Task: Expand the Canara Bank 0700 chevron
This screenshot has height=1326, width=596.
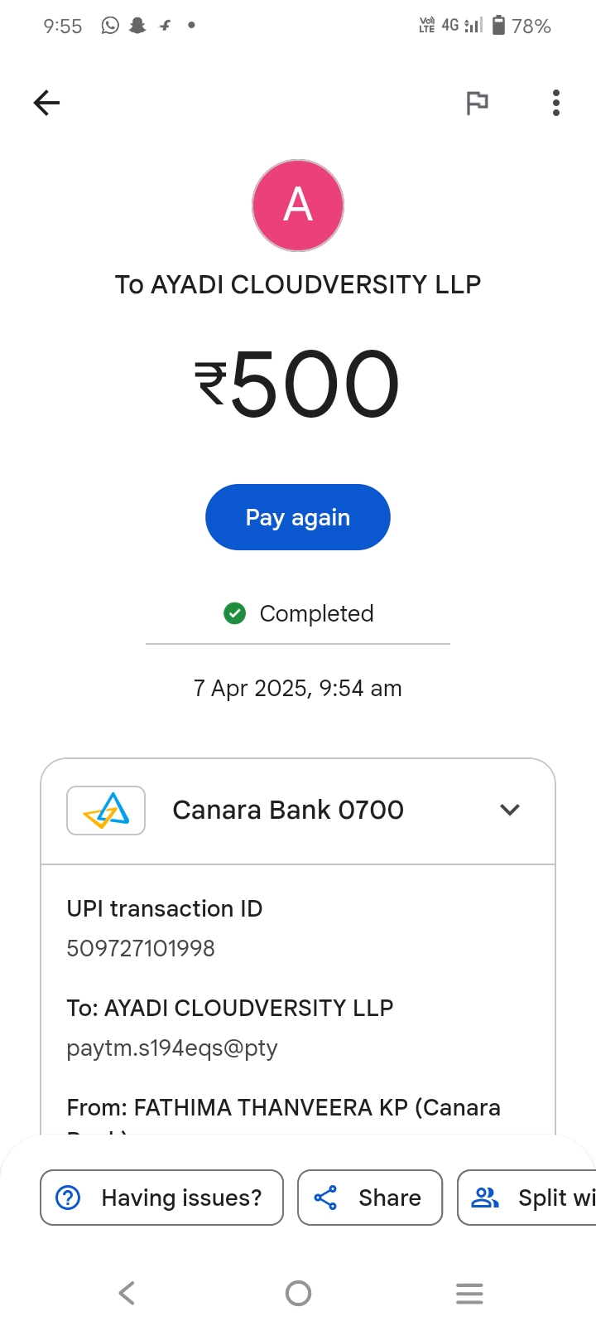Action: click(510, 810)
